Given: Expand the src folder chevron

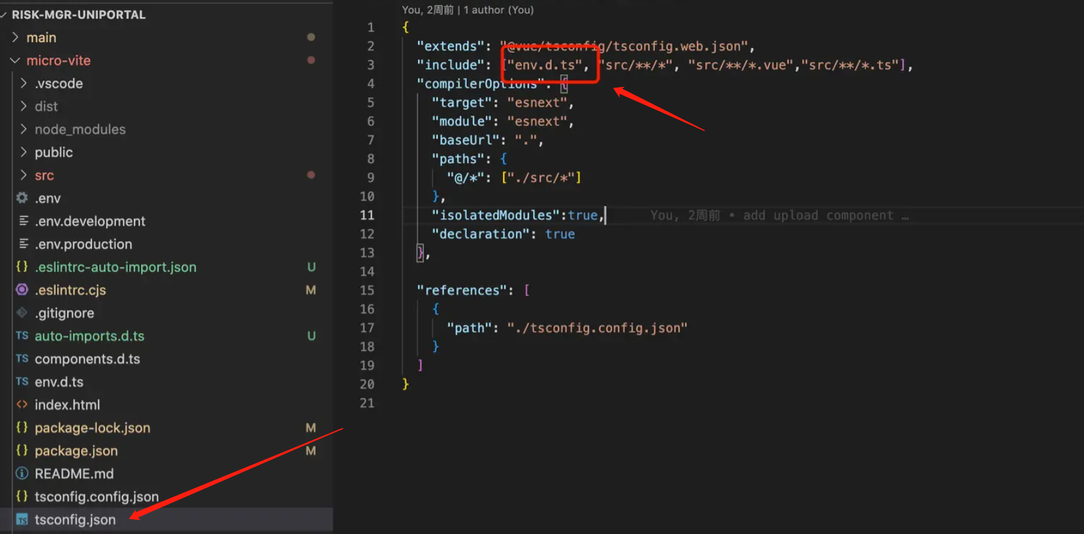Looking at the screenshot, I should 23,175.
